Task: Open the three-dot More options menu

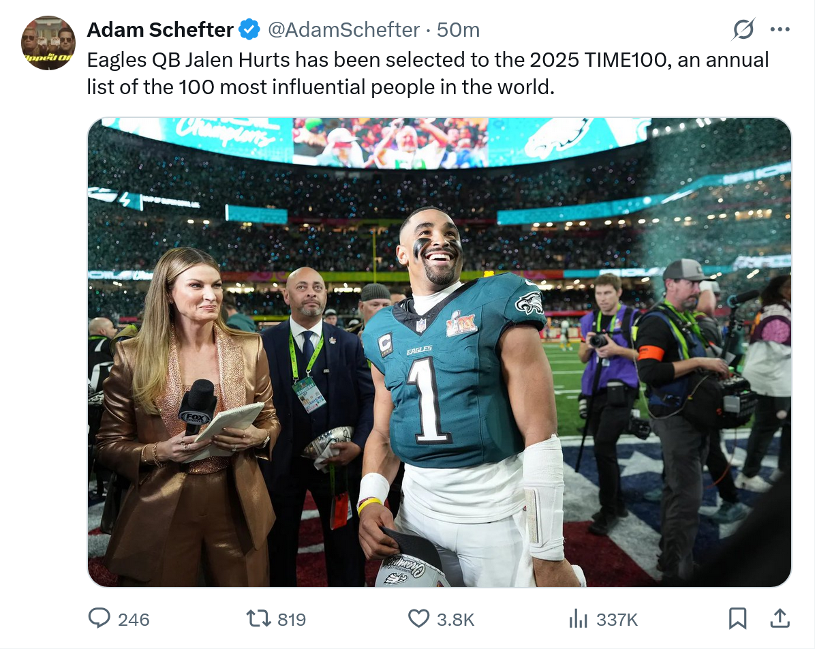Action: coord(780,29)
